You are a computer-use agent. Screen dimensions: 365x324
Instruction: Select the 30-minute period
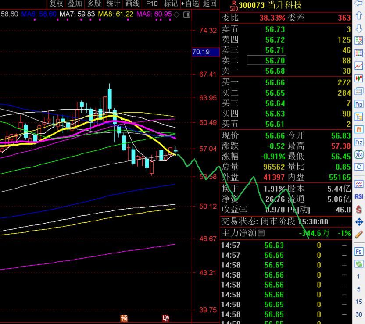click(x=358, y=314)
